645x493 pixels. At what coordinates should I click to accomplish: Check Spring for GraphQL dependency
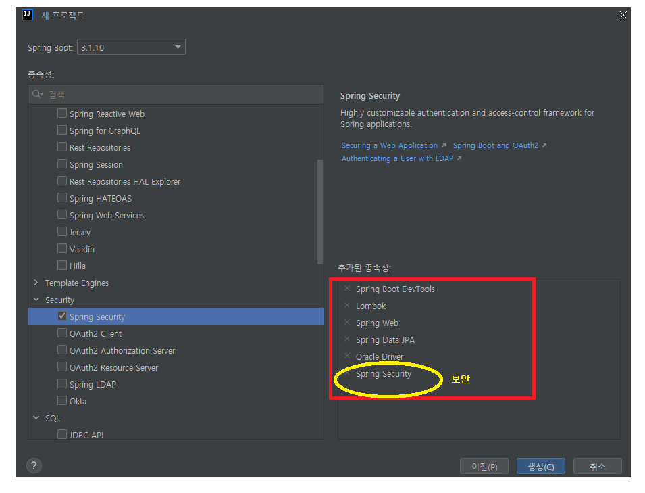coord(62,130)
